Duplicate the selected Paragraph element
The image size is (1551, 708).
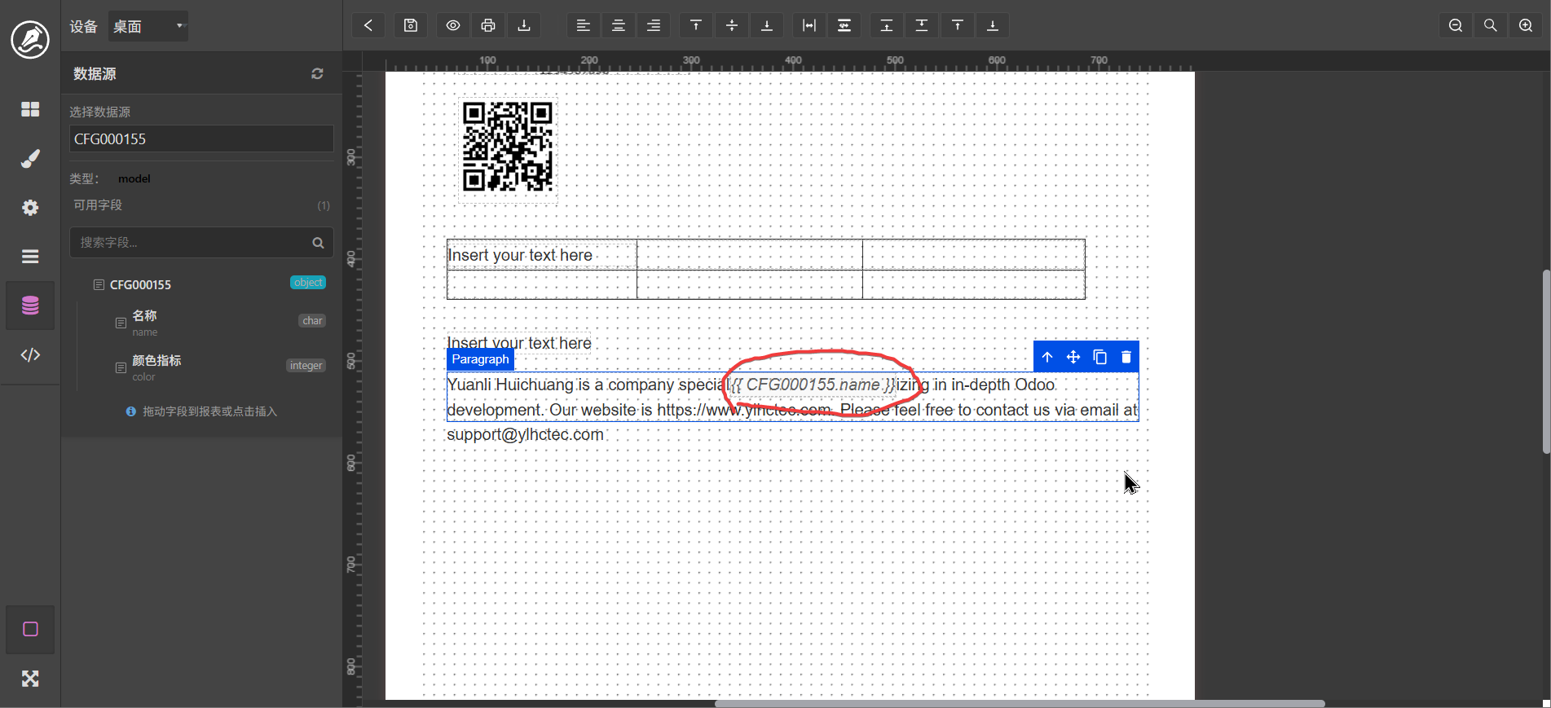[1099, 357]
